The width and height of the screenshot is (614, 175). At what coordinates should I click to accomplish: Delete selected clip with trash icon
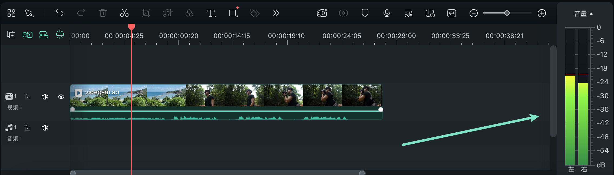point(103,13)
